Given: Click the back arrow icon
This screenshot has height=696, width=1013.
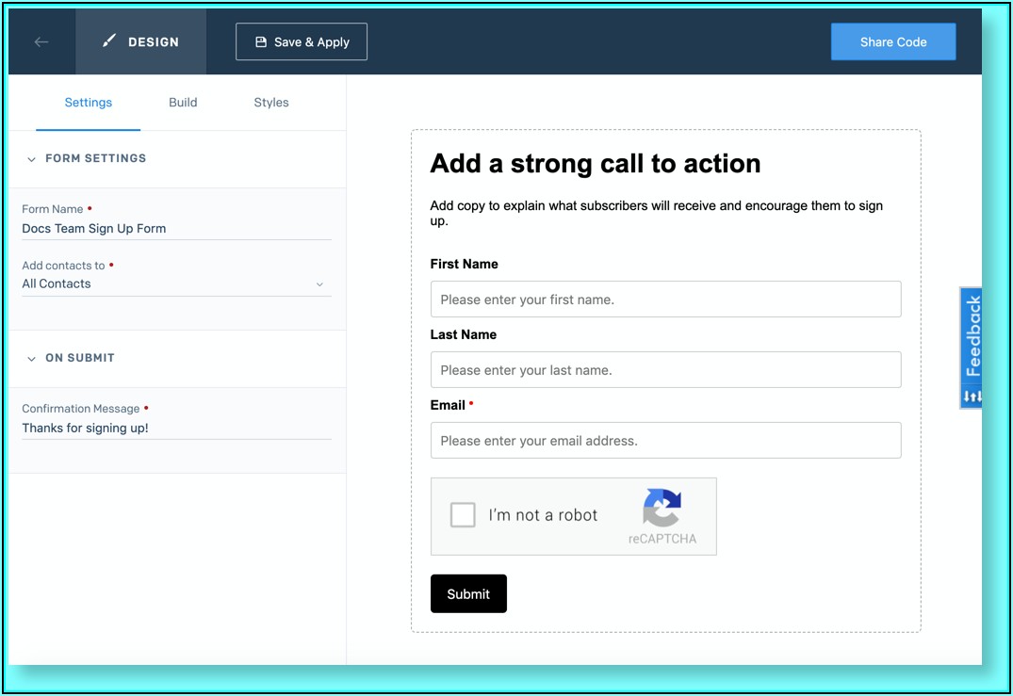Looking at the screenshot, I should coord(41,41).
